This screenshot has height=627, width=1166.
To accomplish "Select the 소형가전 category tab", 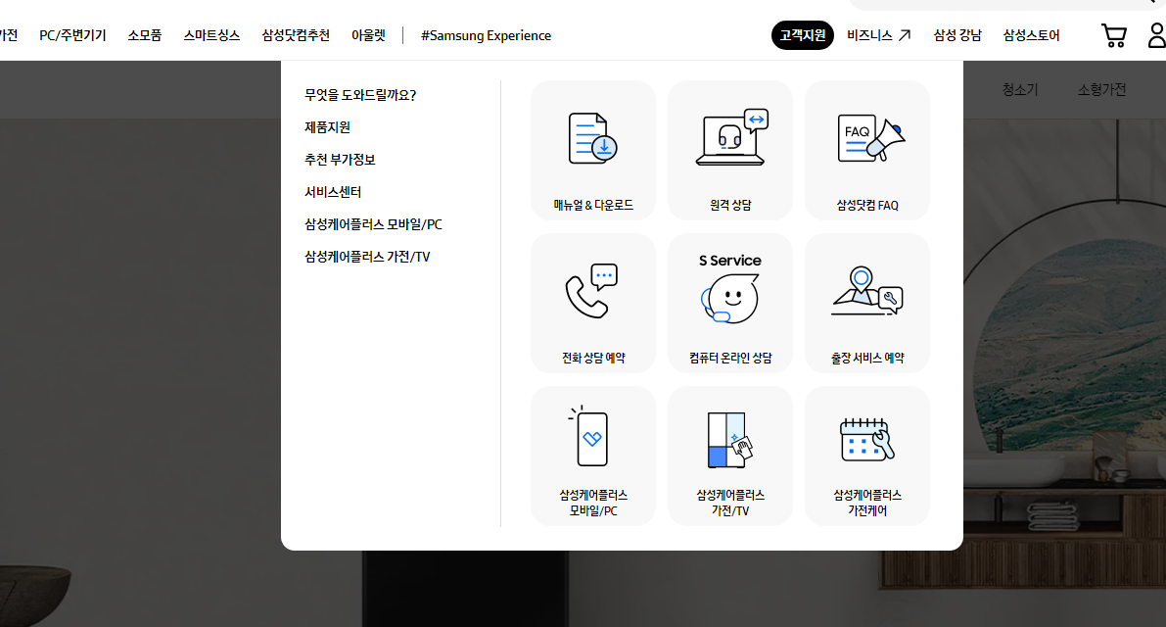I will tap(1102, 89).
